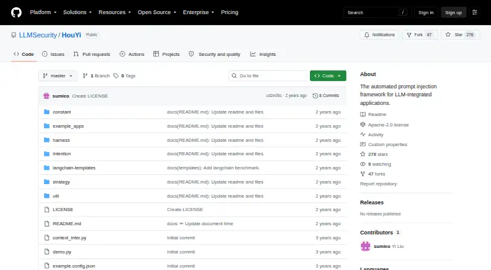The height and width of the screenshot is (270, 491).
Task: Open the 8 Commits history link
Action: 326,96
